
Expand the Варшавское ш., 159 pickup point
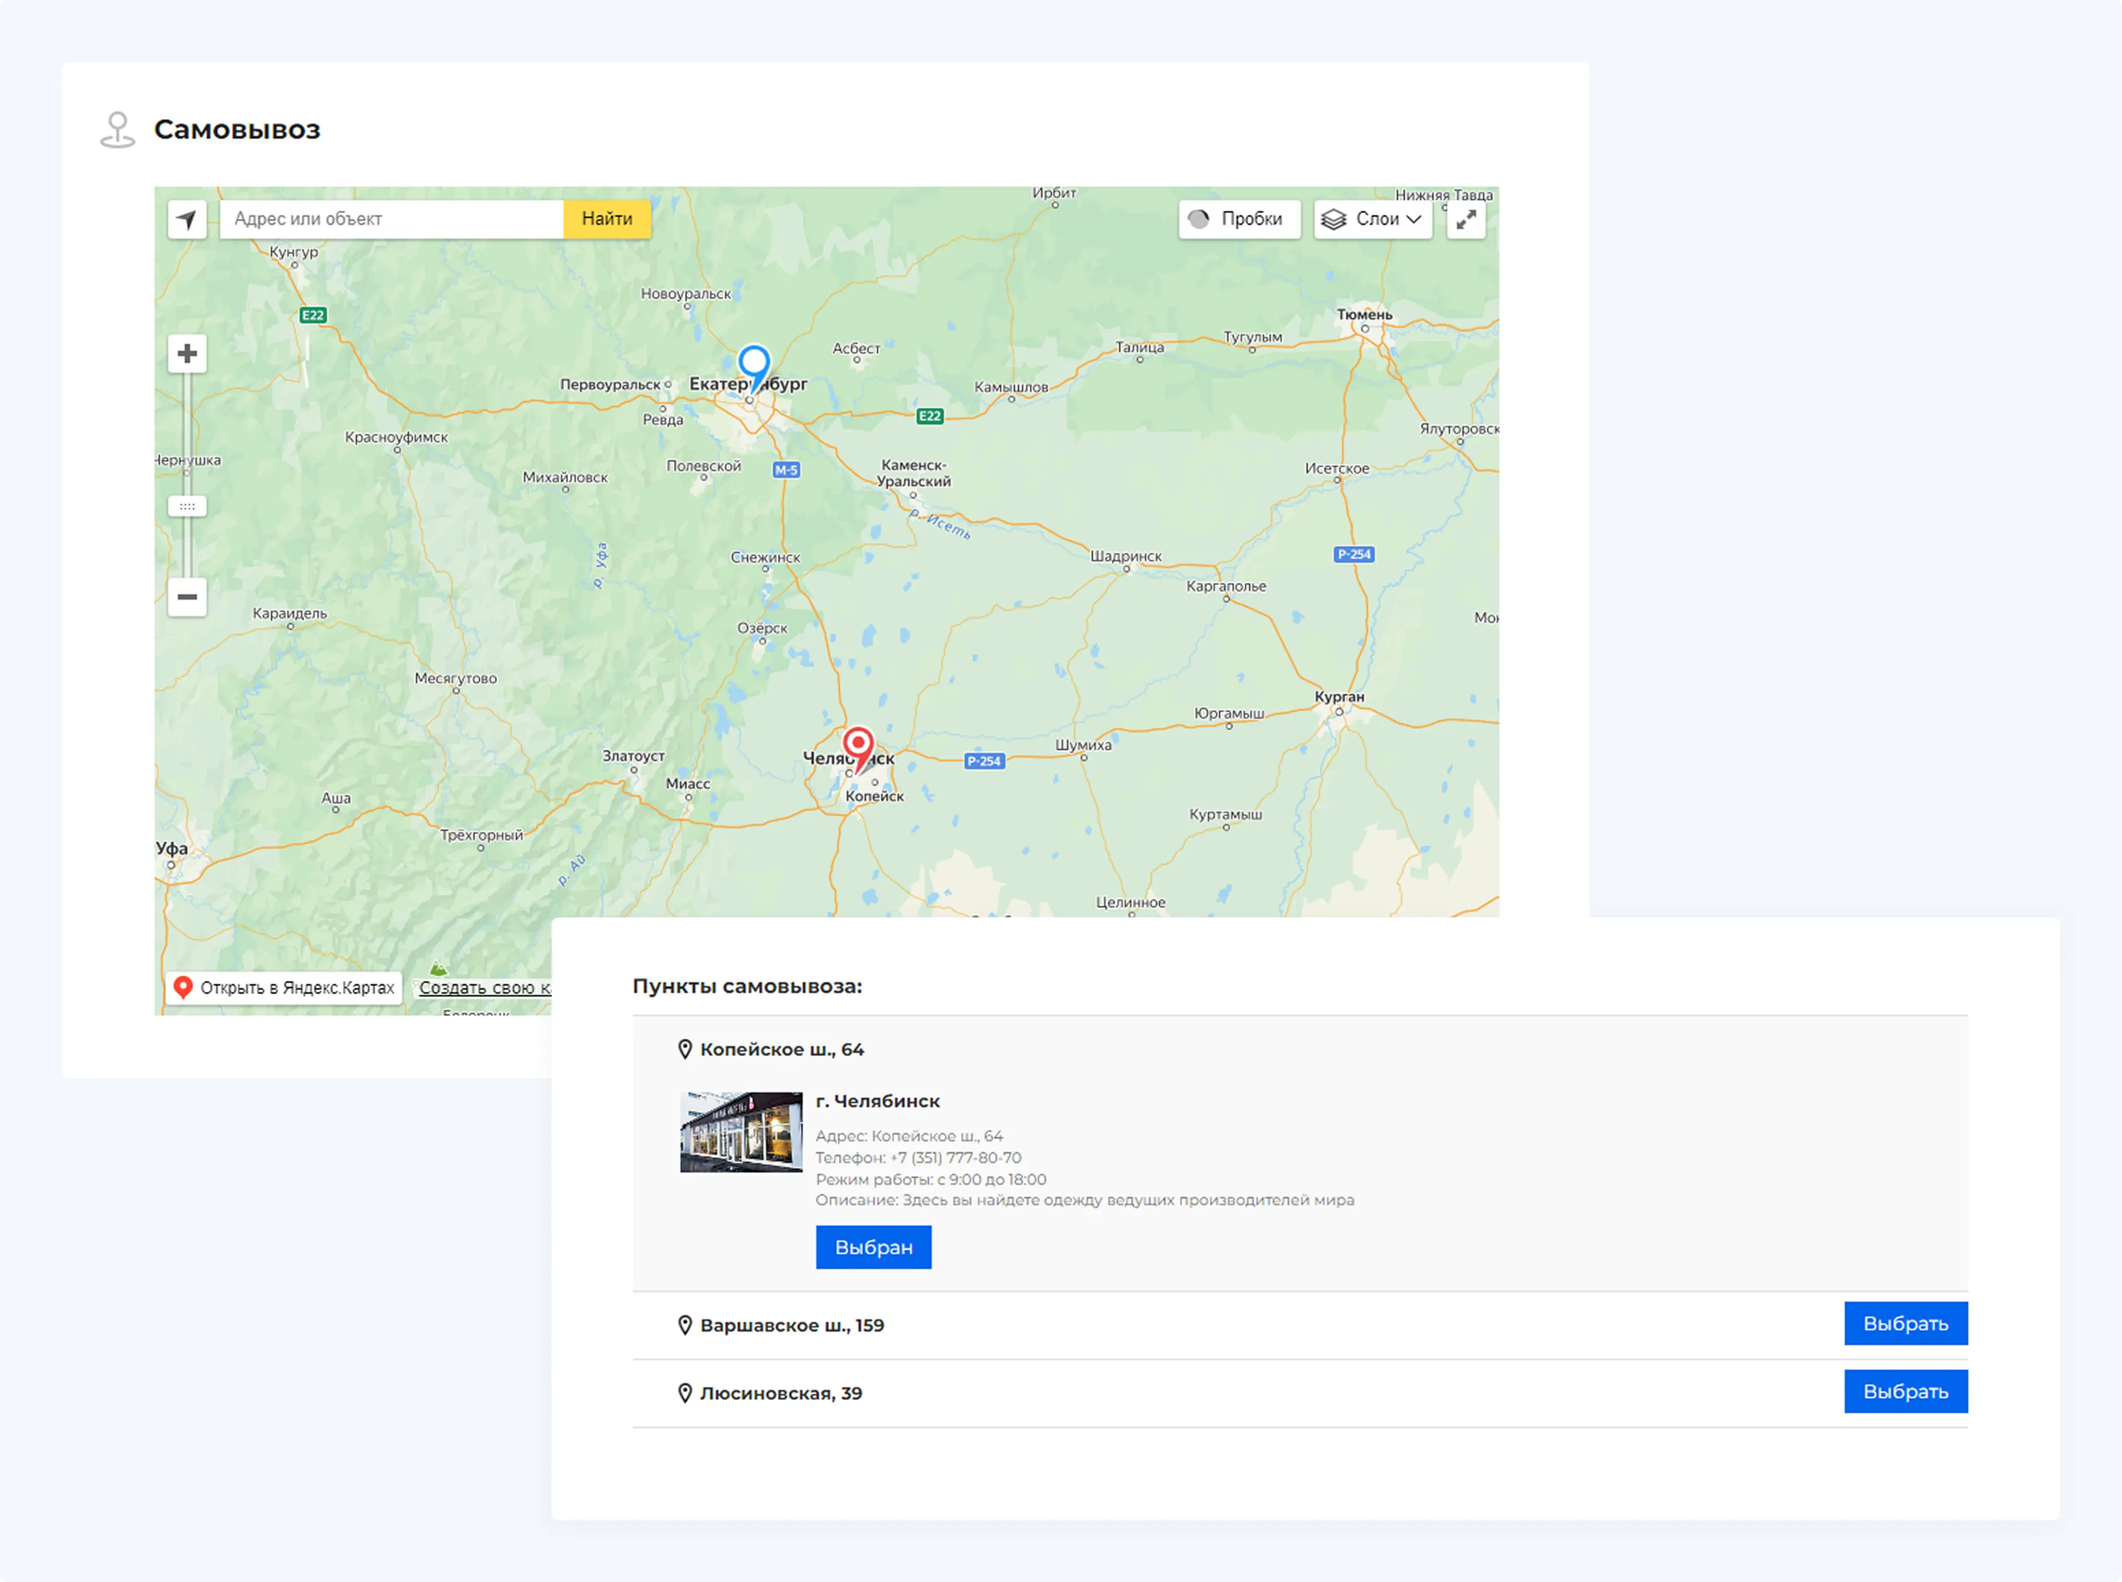[x=791, y=1325]
